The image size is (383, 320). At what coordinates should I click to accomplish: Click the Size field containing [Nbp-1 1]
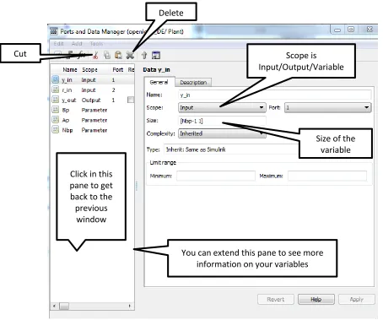point(222,121)
